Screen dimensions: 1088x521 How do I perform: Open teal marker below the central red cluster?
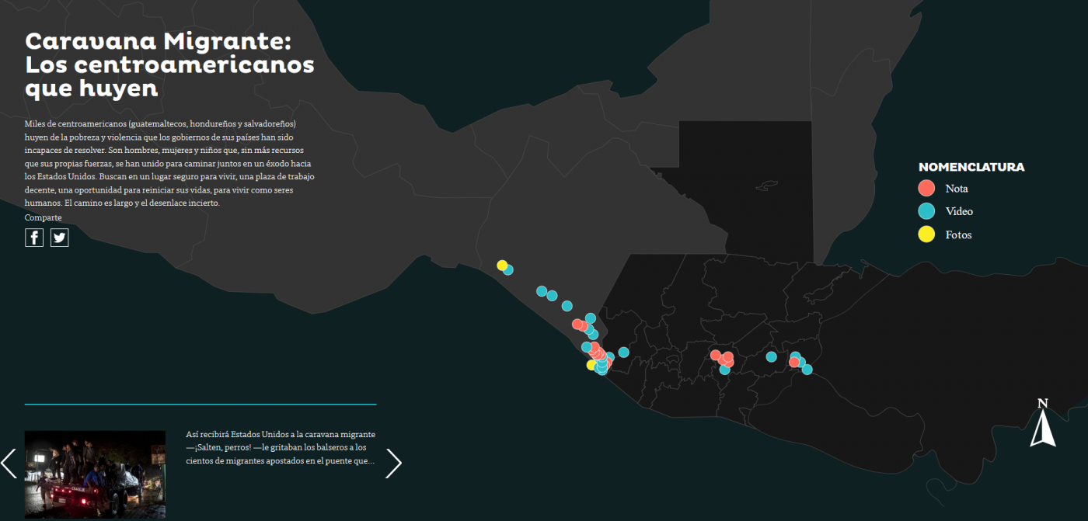click(724, 370)
